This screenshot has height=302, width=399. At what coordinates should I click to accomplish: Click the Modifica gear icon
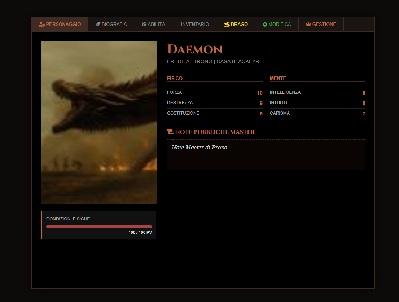265,25
